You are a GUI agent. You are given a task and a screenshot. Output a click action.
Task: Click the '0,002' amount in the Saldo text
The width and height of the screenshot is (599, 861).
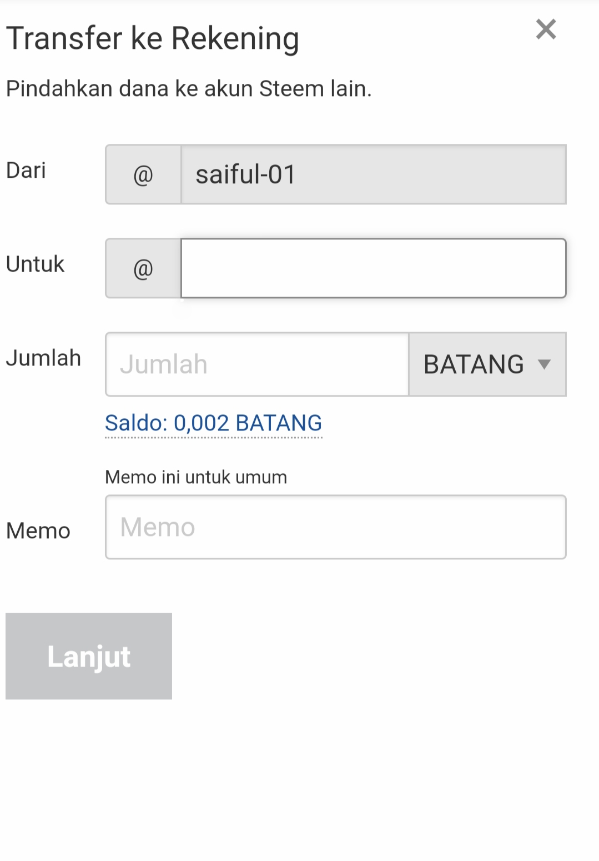click(x=201, y=423)
